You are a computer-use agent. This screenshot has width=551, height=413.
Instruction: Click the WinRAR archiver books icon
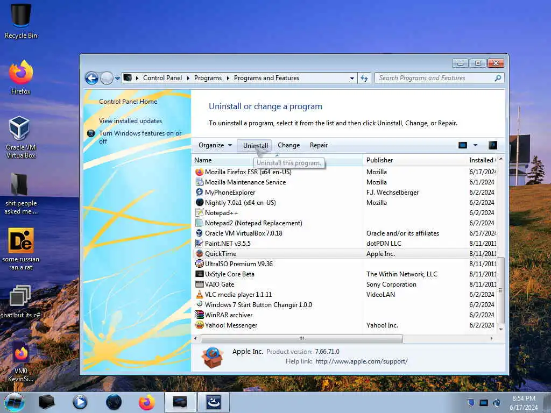click(x=199, y=315)
